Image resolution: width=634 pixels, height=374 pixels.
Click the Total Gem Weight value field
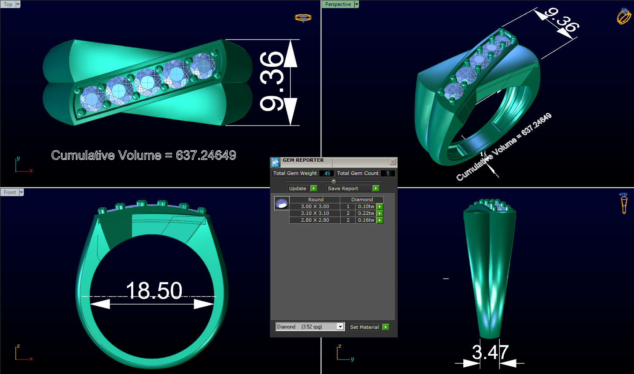327,173
